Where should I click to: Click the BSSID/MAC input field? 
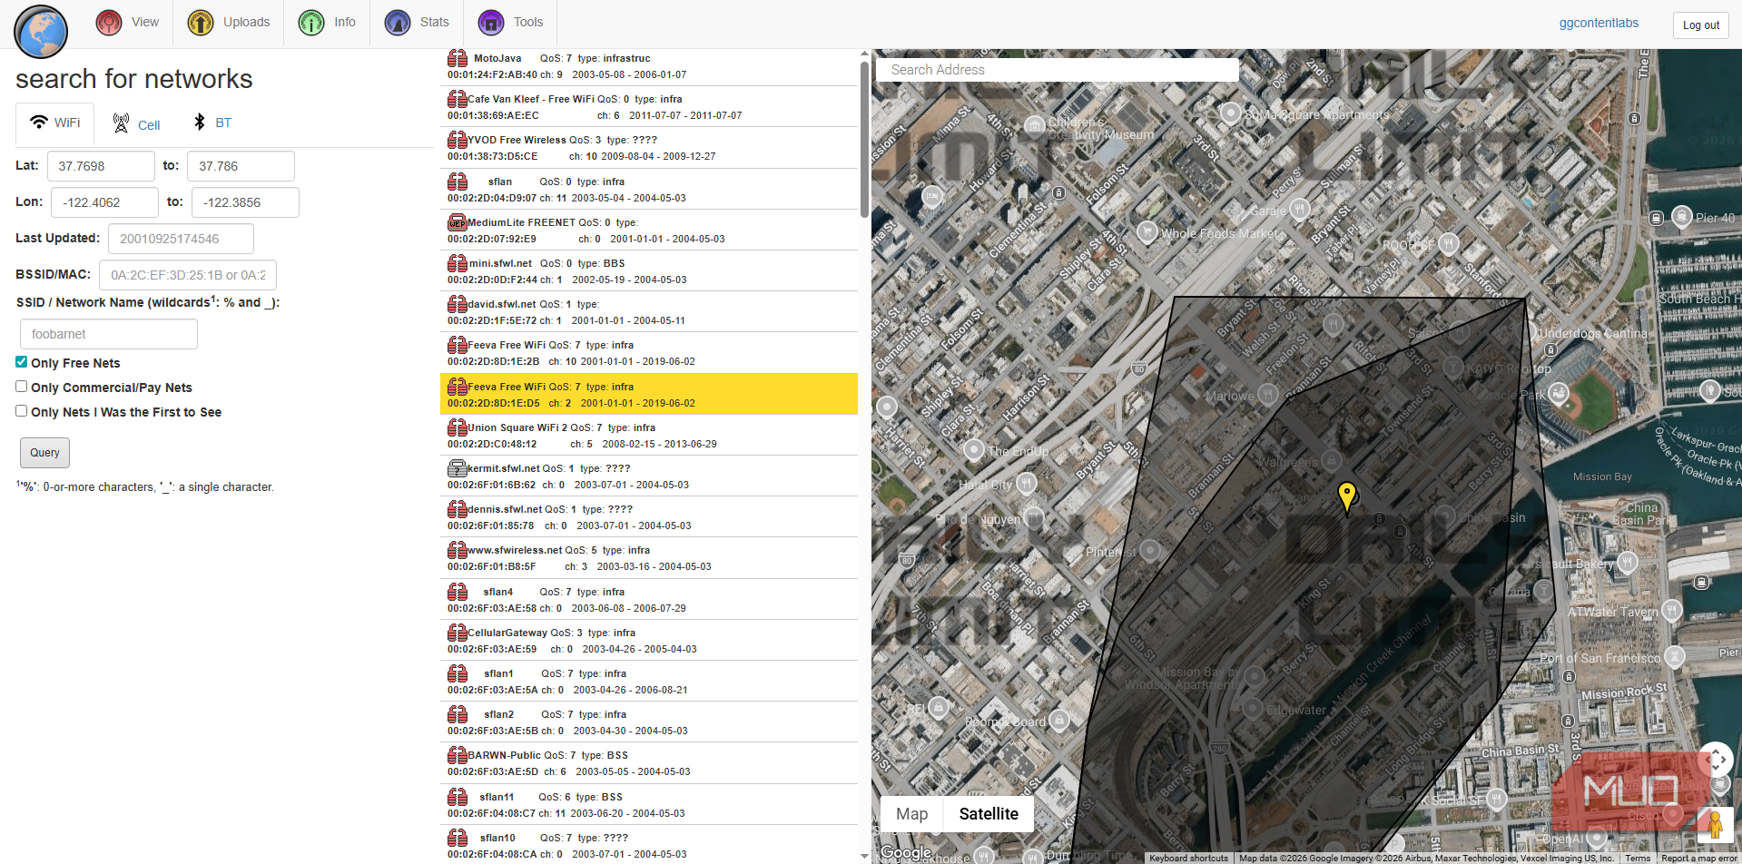point(188,275)
